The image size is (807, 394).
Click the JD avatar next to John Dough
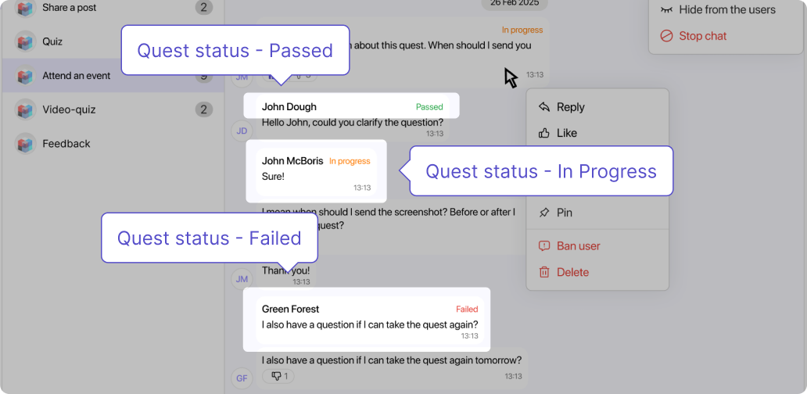coord(242,131)
